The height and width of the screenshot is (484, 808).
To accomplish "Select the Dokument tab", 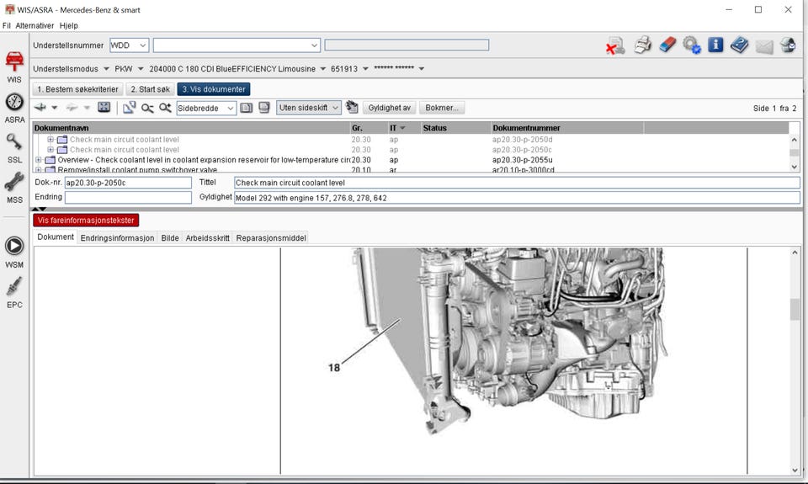I will click(56, 237).
